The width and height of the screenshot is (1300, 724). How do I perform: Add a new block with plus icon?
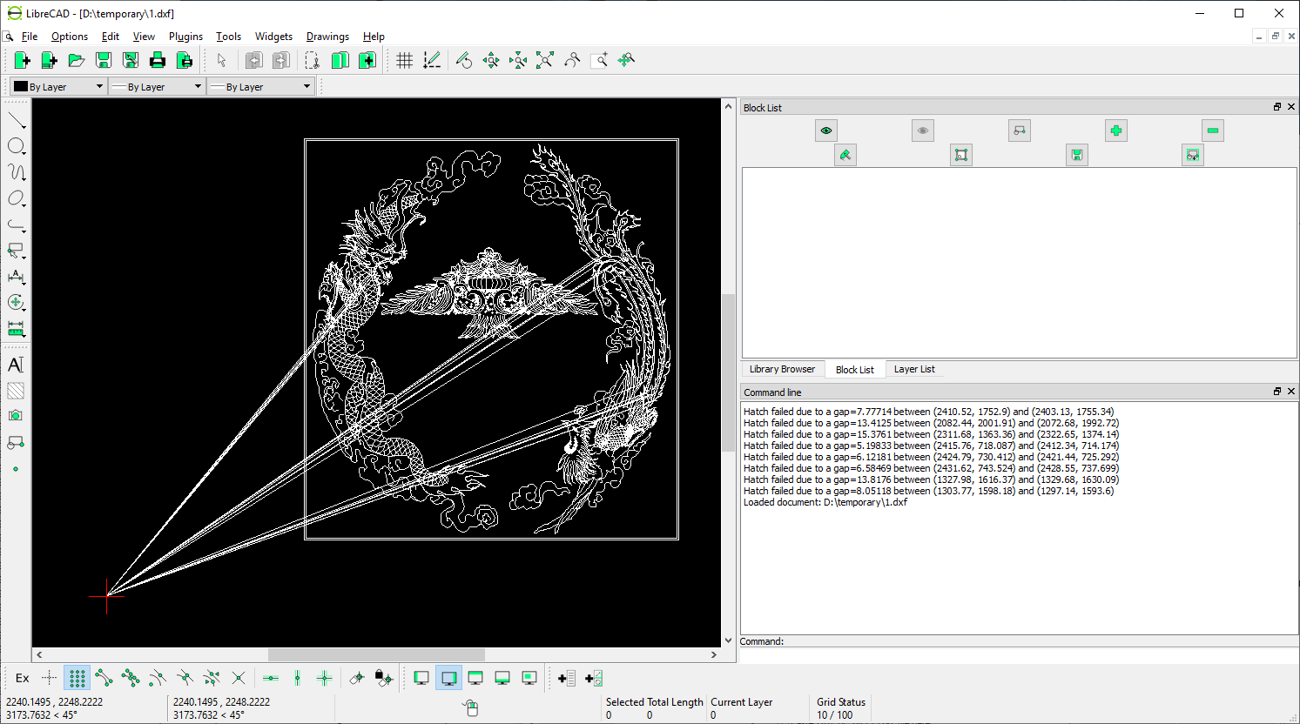[1115, 131]
